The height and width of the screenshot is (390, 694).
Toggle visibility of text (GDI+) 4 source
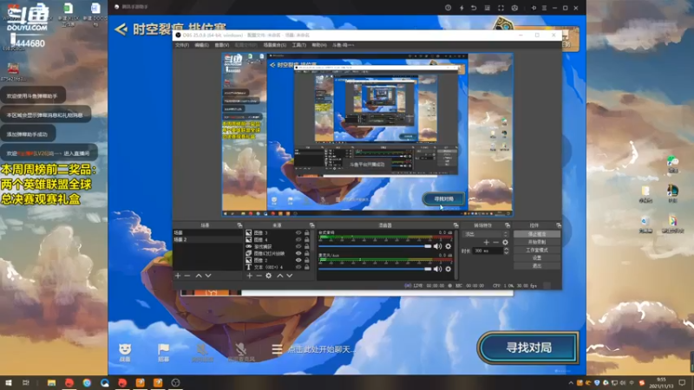point(298,267)
